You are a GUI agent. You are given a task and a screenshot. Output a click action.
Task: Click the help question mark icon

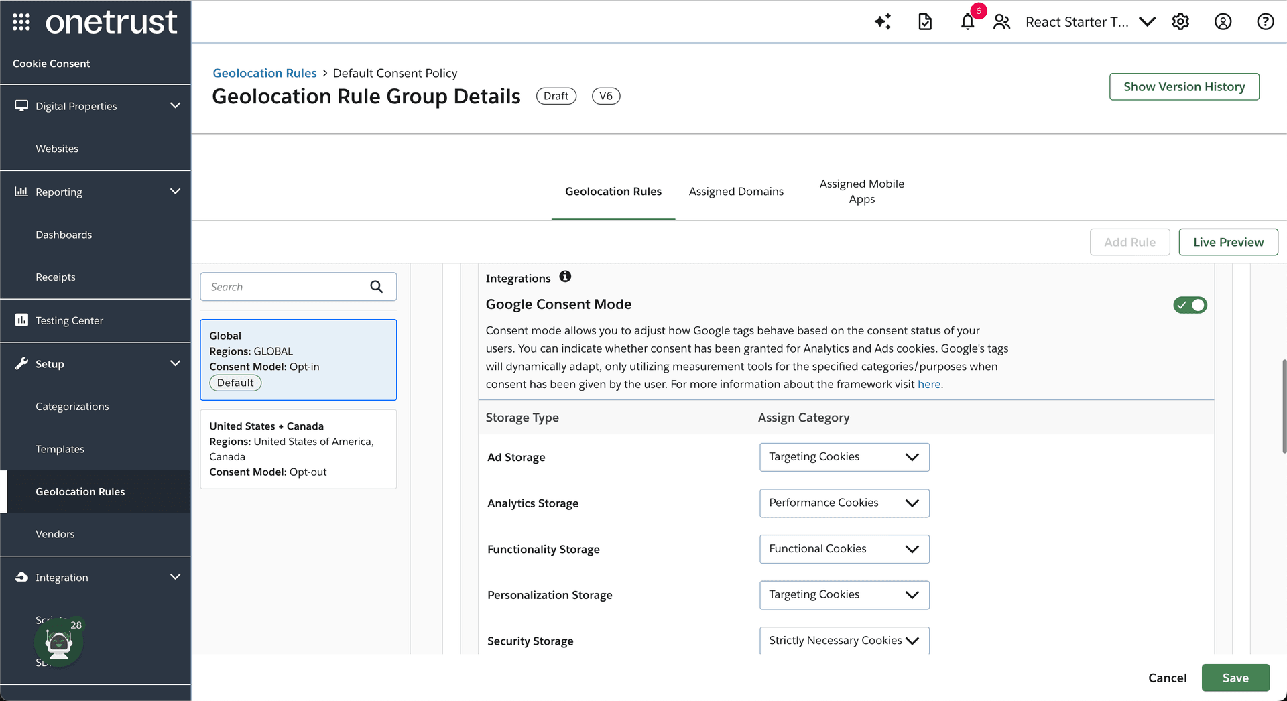click(x=1265, y=22)
